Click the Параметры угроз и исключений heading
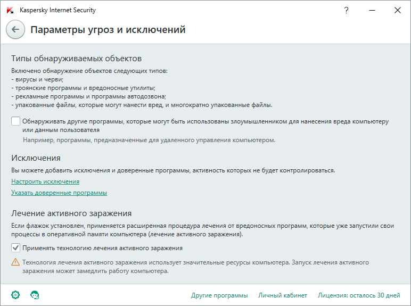This screenshot has height=306, width=411. [x=108, y=30]
